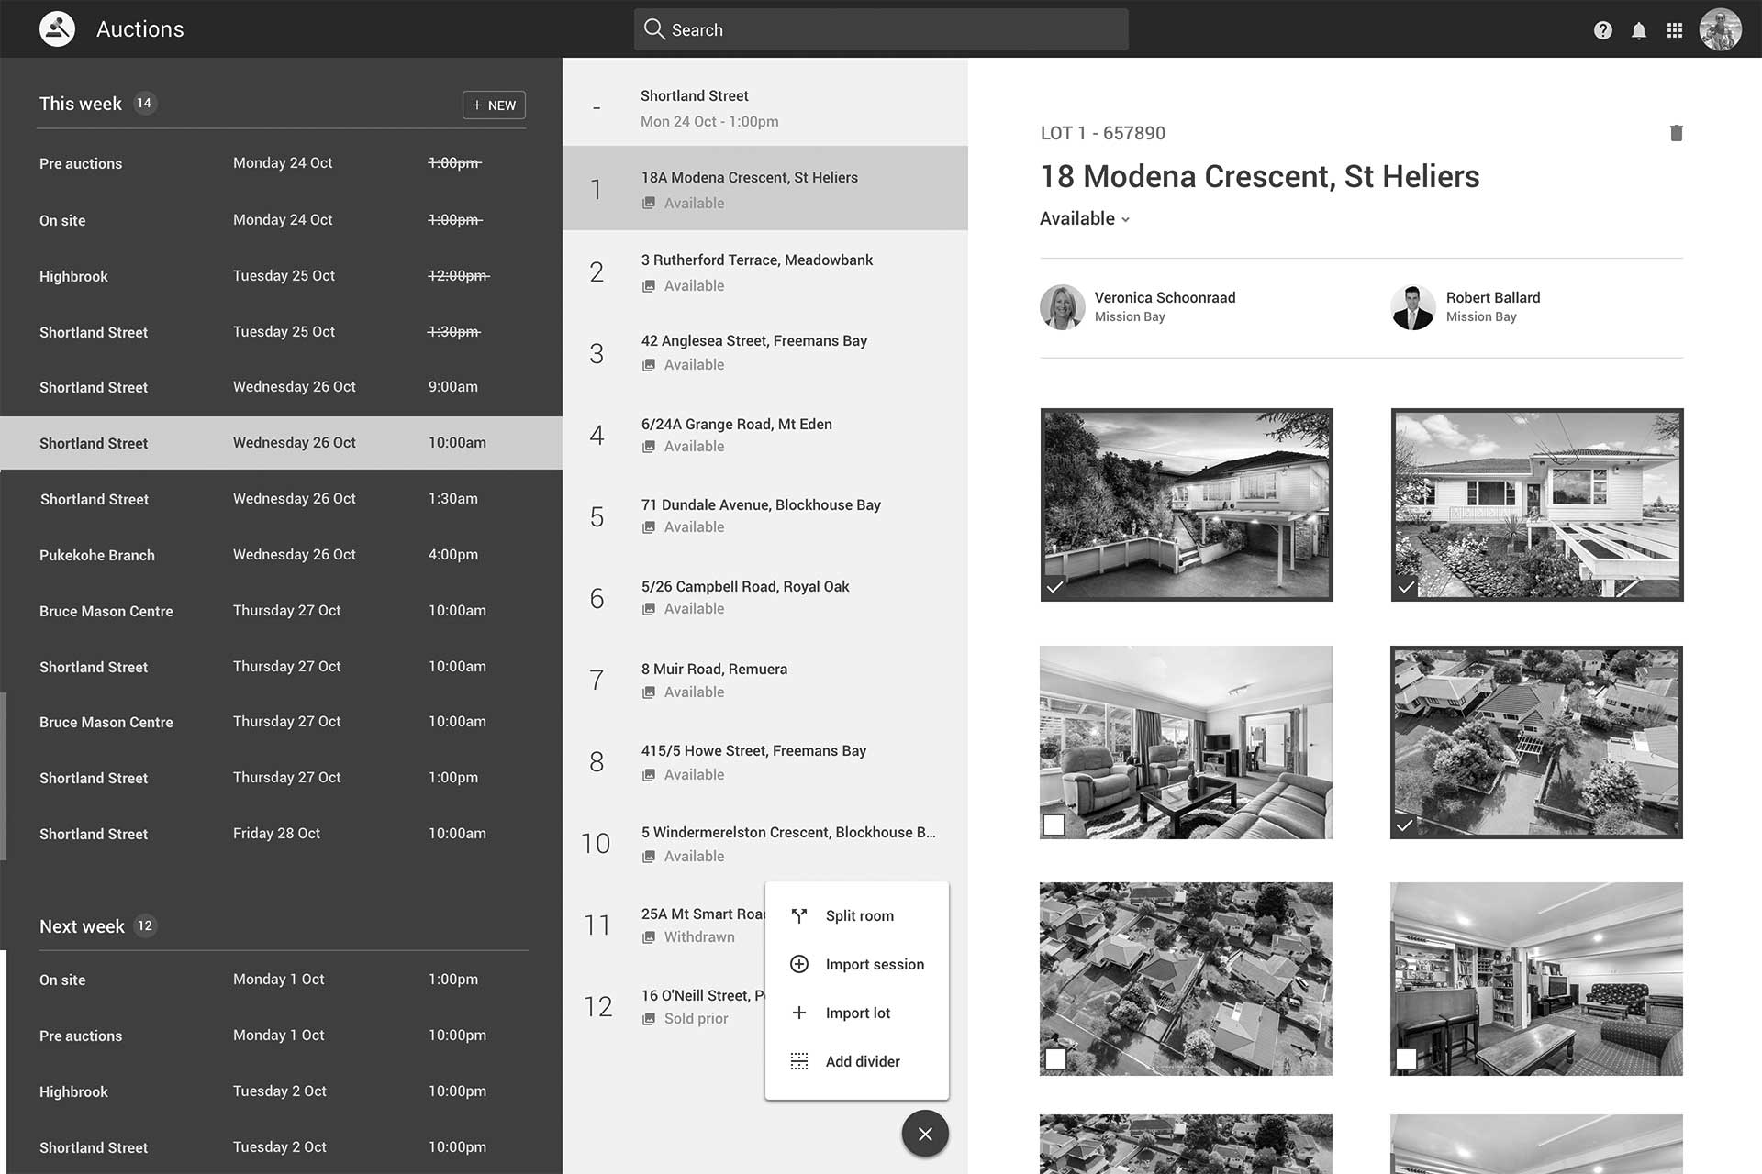Click image icon under 5/26 Campbell Road
Image resolution: width=1762 pixels, height=1174 pixels.
point(649,609)
